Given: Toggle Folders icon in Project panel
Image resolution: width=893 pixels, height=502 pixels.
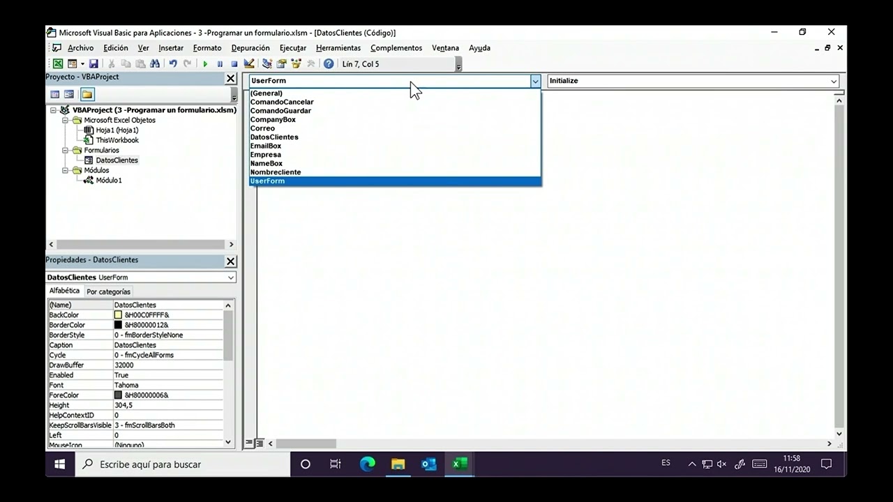Looking at the screenshot, I should point(87,94).
